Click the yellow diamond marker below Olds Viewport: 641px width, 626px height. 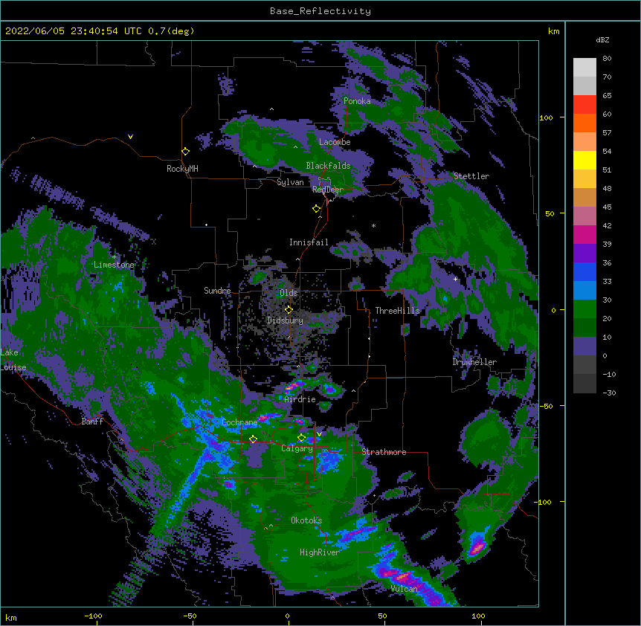pyautogui.click(x=289, y=309)
